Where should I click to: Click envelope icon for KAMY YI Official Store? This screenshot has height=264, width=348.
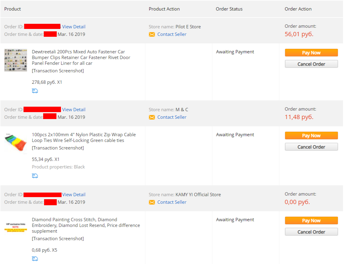[x=152, y=202]
